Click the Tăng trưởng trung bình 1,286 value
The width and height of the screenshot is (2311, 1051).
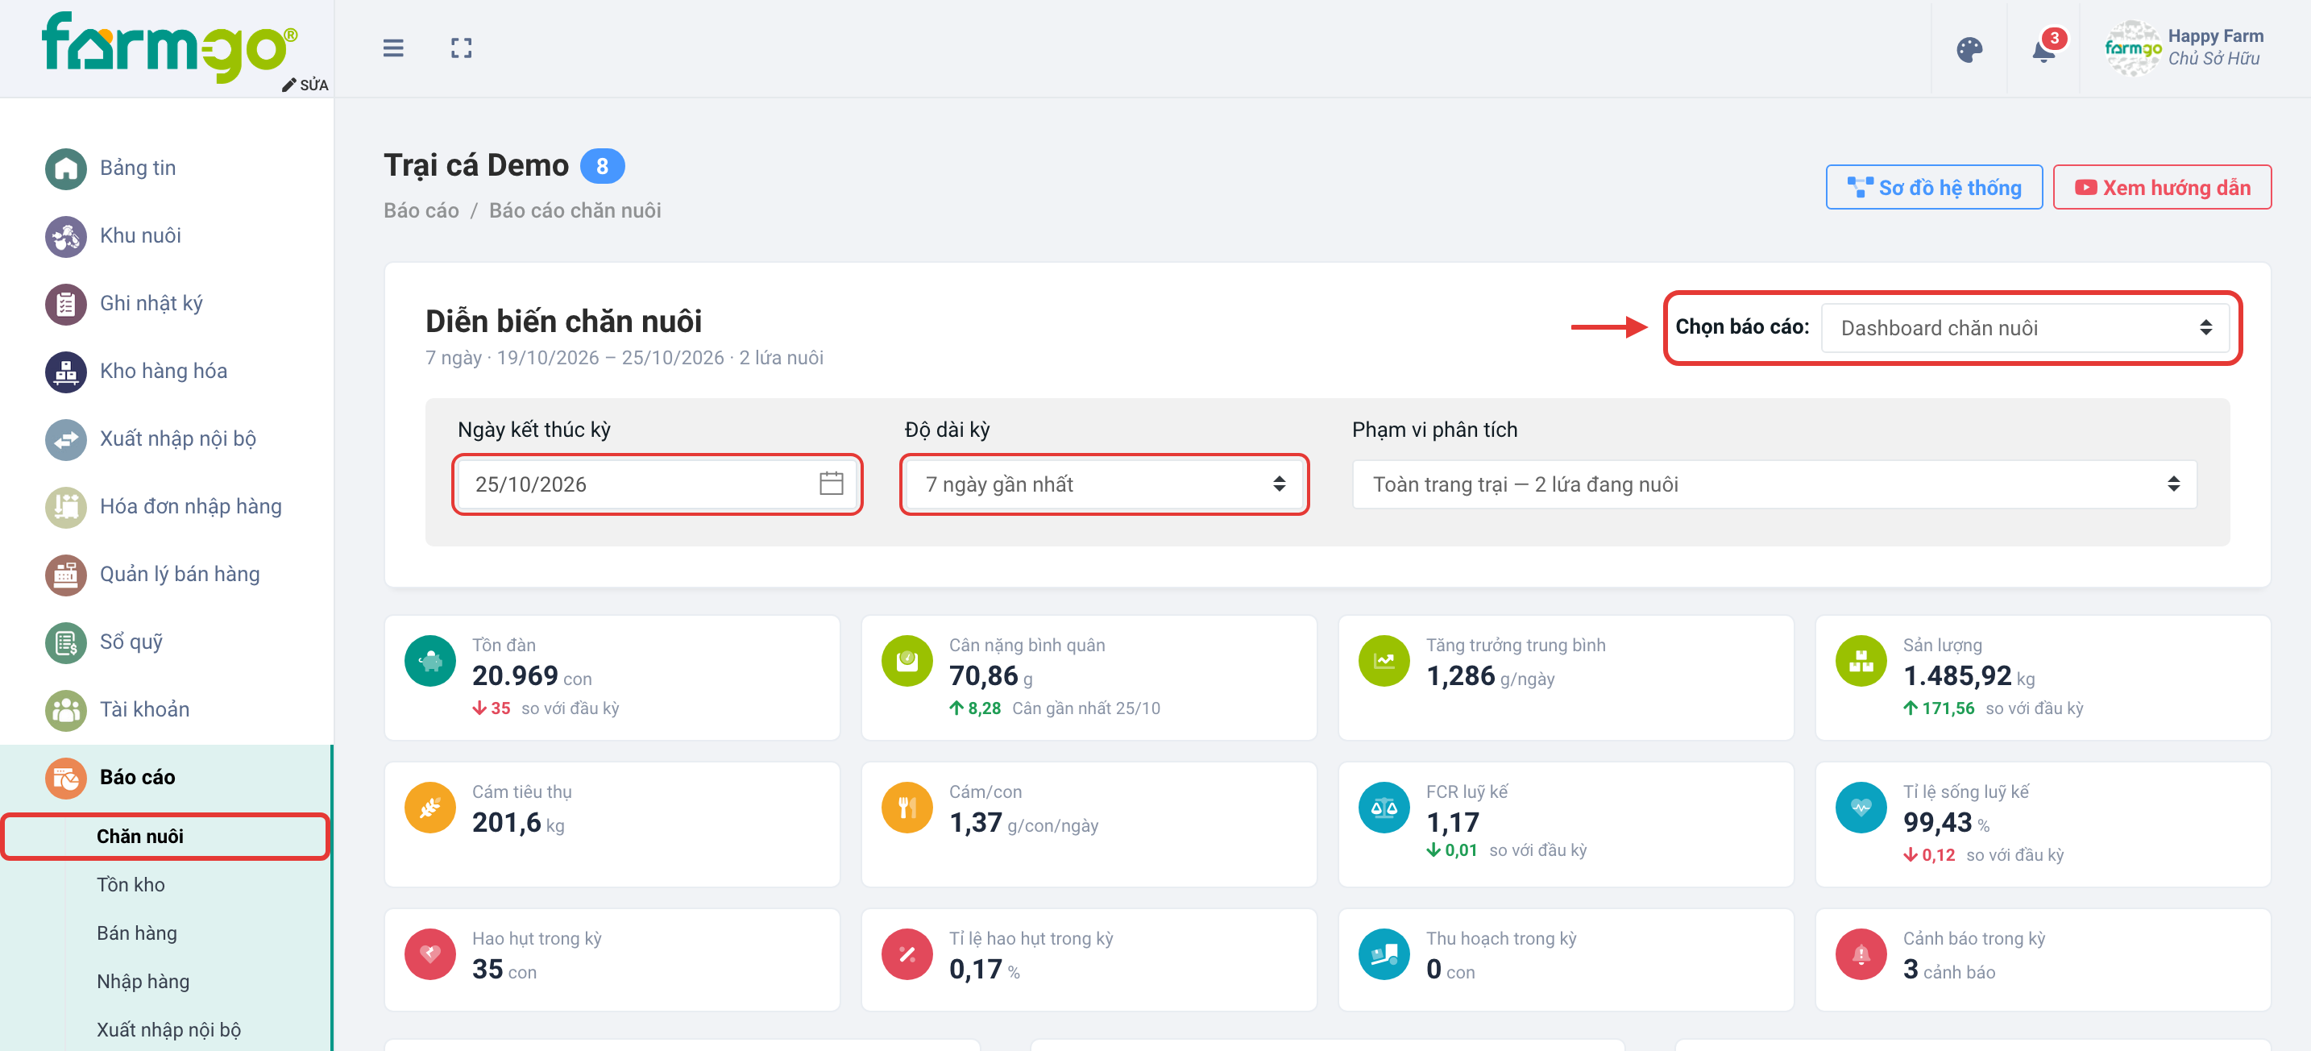click(x=1461, y=676)
